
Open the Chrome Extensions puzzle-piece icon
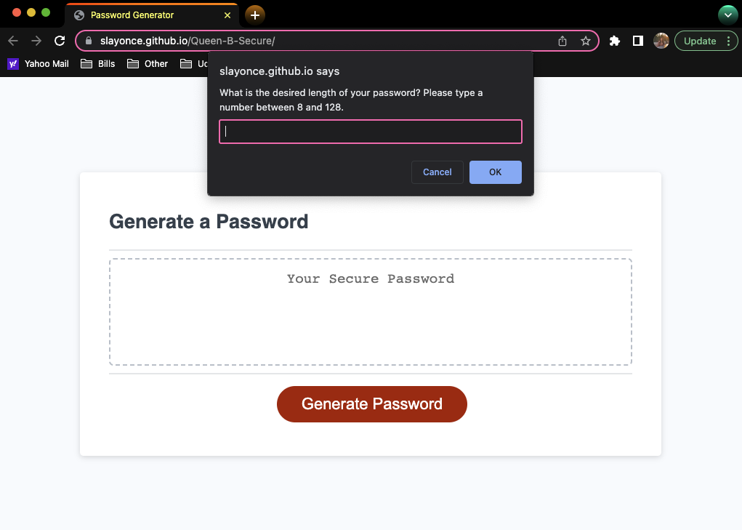(614, 41)
